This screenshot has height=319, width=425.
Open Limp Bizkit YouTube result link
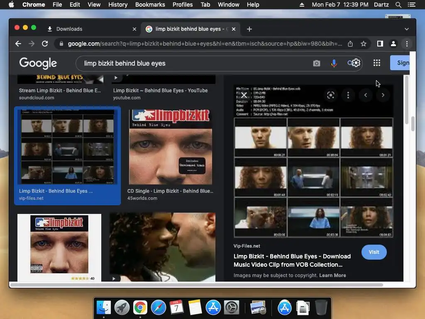(161, 91)
